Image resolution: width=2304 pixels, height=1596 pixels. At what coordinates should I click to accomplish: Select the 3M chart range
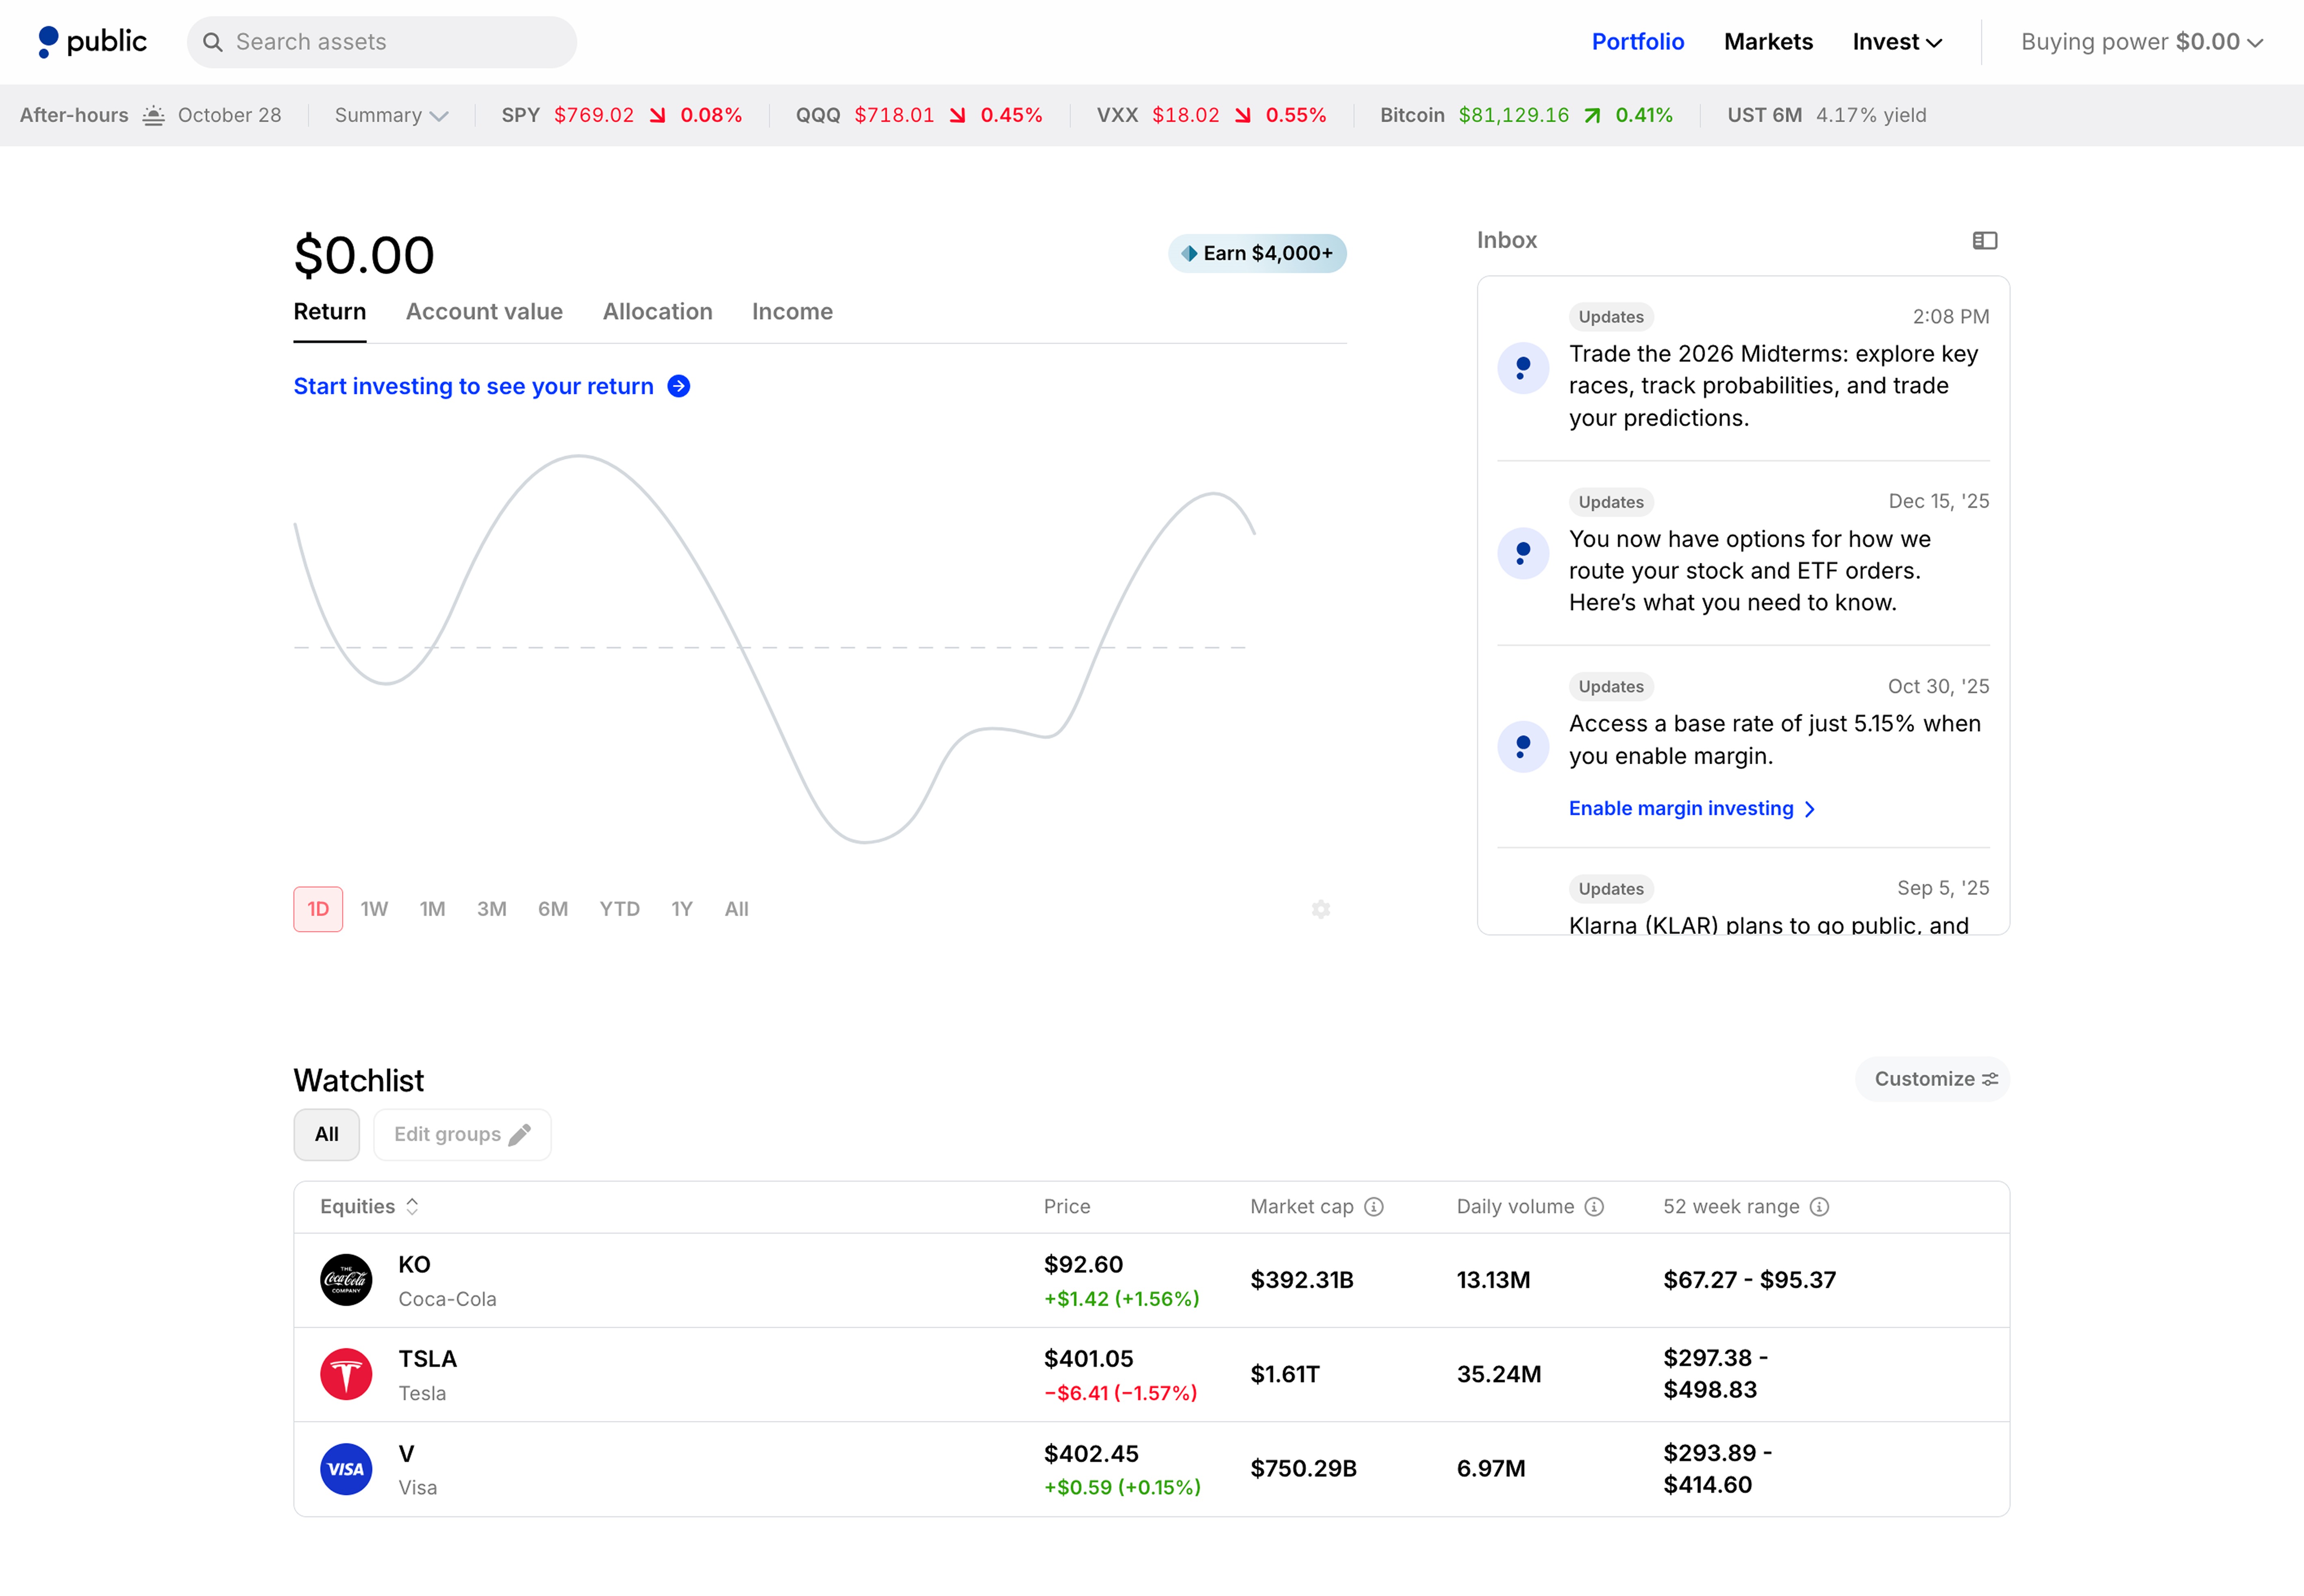tap(491, 909)
